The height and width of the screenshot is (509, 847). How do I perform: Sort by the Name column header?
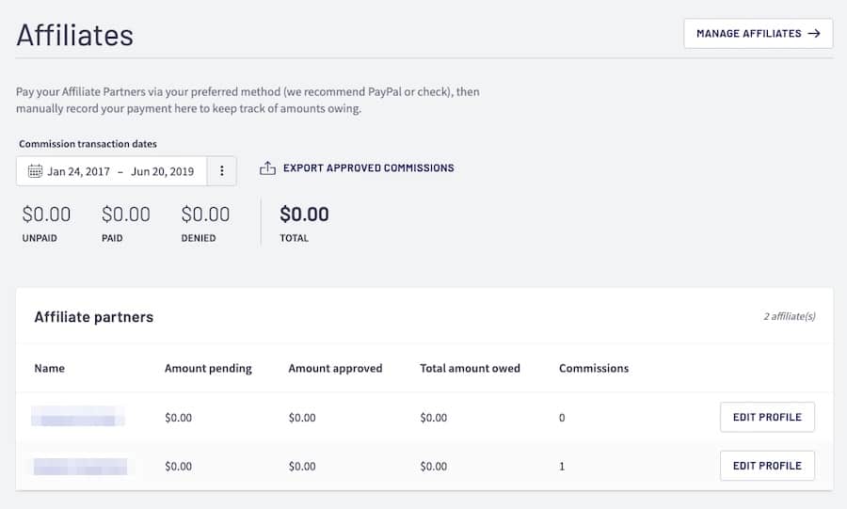tap(49, 368)
